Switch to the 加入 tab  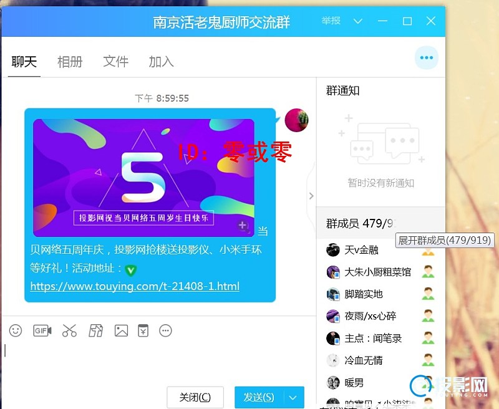click(x=162, y=62)
